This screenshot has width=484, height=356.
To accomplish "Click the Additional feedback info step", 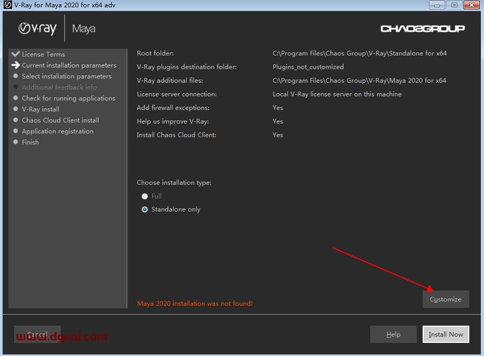I will 59,87.
